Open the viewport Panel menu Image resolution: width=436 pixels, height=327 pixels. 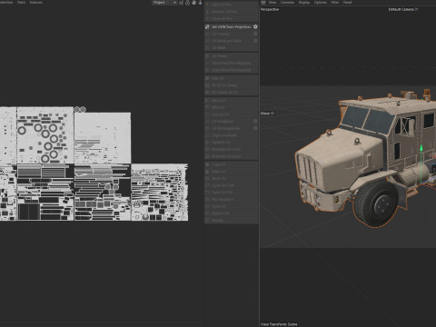point(348,2)
